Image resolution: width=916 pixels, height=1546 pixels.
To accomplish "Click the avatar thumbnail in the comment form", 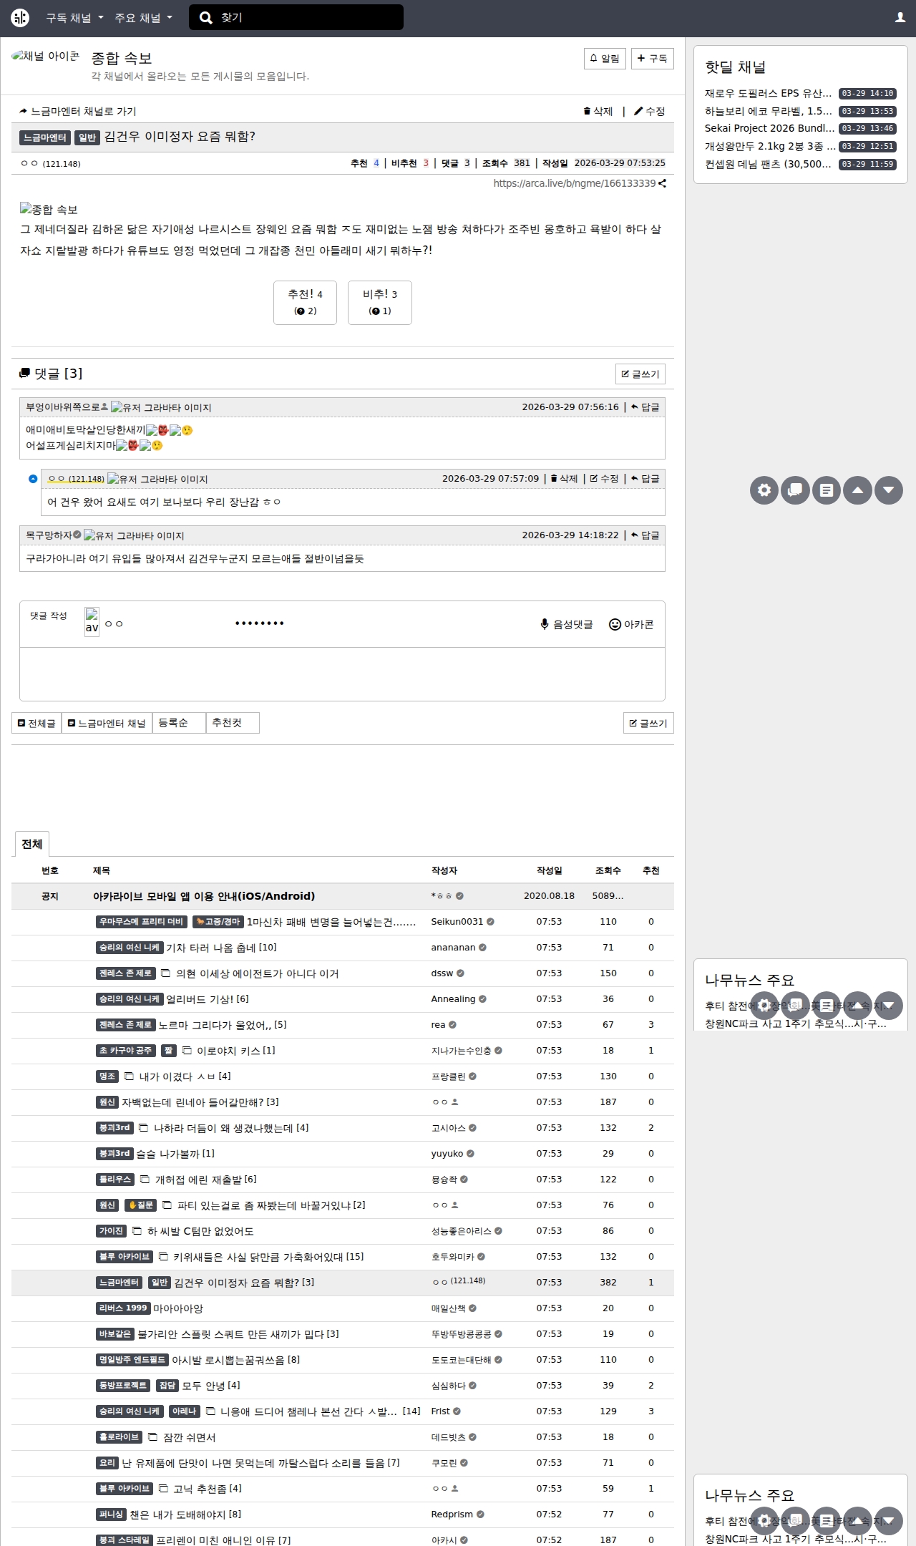I will [92, 623].
